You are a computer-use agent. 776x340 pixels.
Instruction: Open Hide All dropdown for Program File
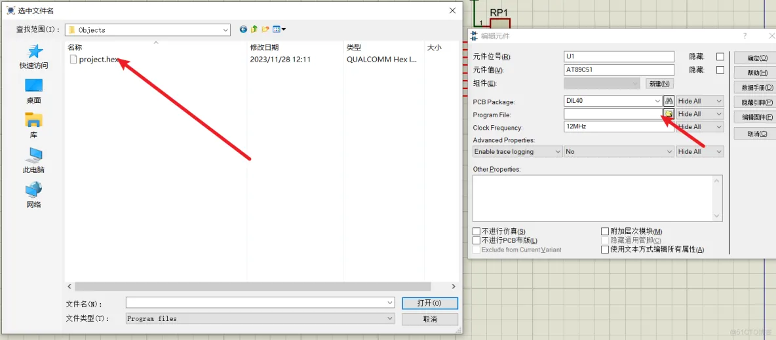coord(700,114)
